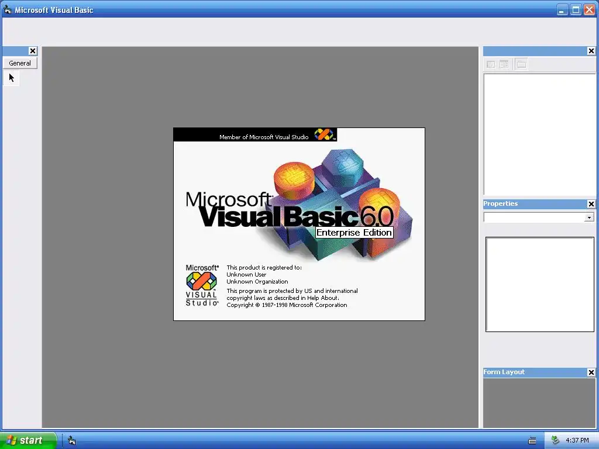Click the Visual Basic icon in title bar
The image size is (599, 449).
click(7, 9)
